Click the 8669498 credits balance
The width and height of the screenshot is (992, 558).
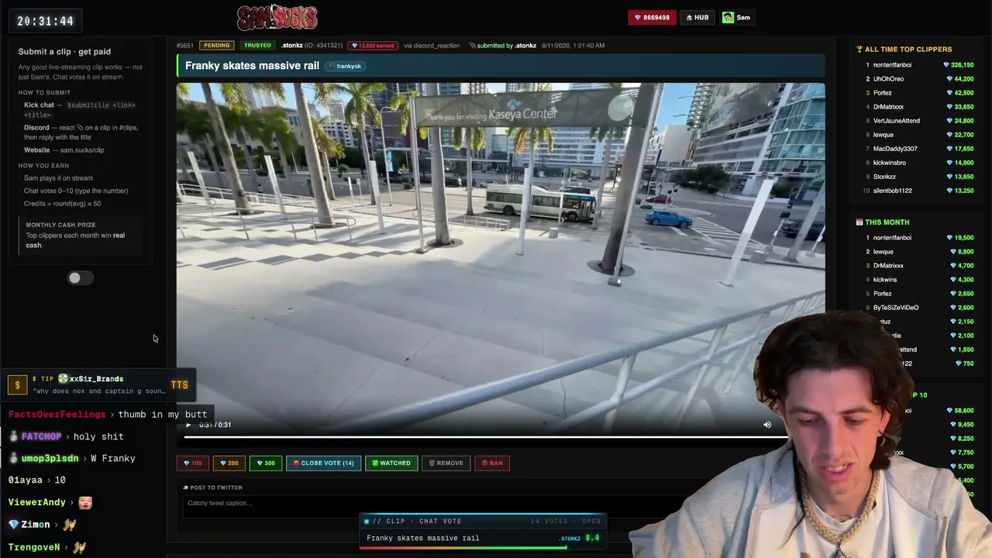(652, 18)
